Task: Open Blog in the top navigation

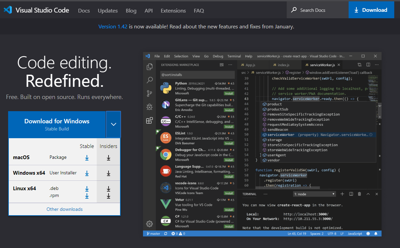Action: point(131,11)
